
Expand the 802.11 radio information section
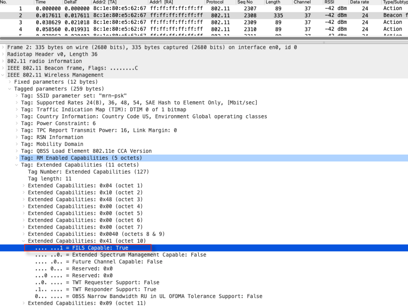[3, 61]
